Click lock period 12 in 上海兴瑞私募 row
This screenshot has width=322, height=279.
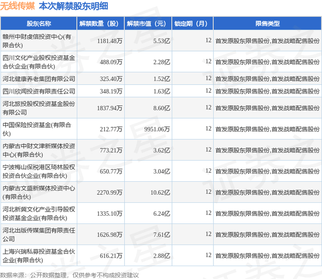208,255
